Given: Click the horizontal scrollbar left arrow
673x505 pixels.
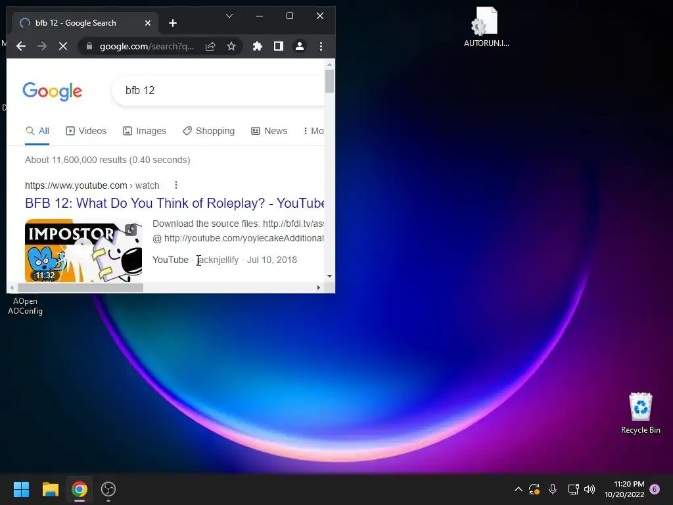Looking at the screenshot, I should tap(12, 288).
